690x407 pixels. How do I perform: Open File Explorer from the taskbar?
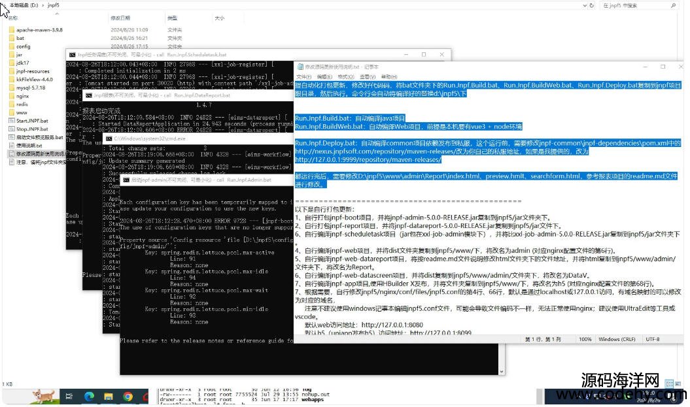(x=109, y=397)
